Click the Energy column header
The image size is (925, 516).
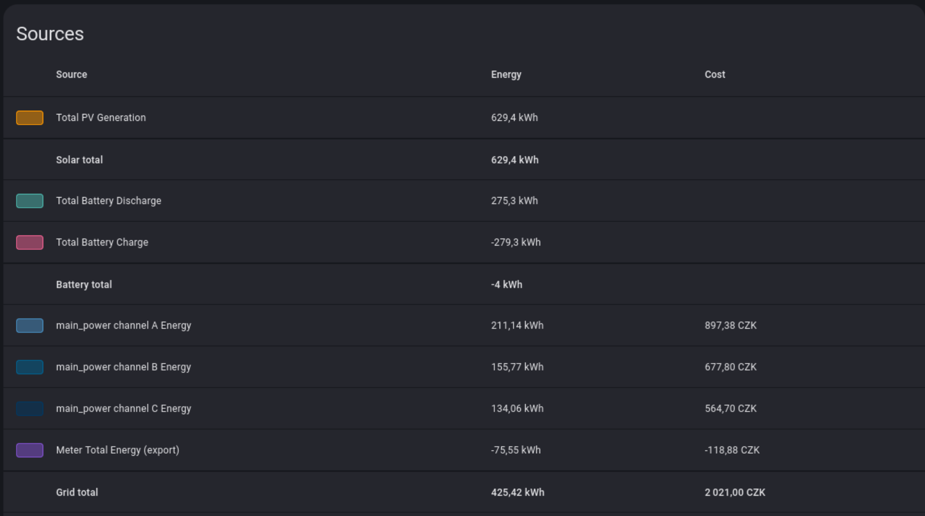(x=506, y=75)
